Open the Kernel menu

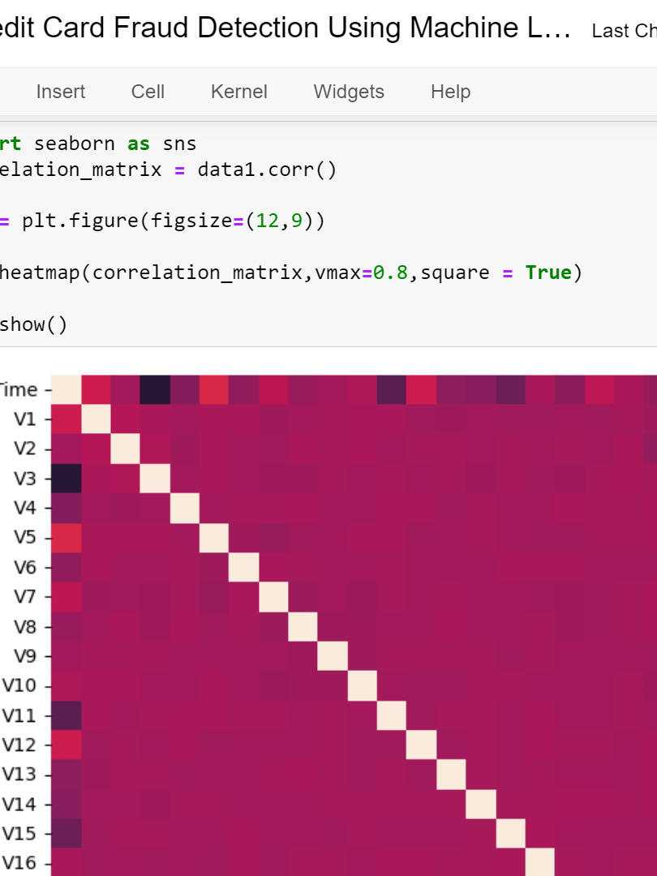point(239,92)
